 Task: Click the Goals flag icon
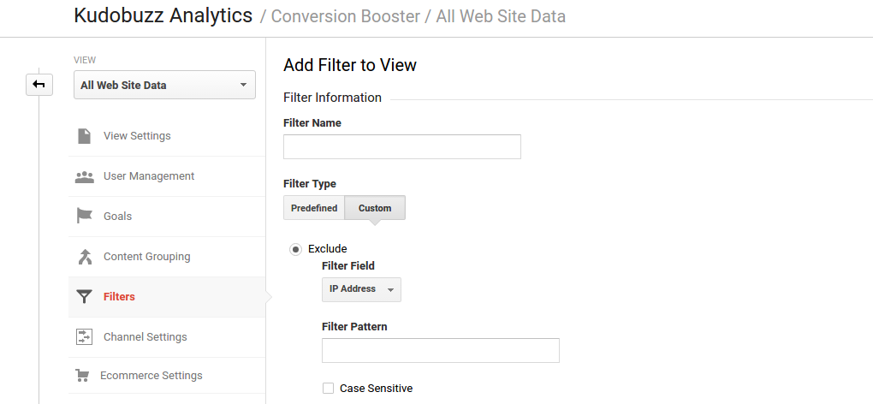[x=84, y=216]
